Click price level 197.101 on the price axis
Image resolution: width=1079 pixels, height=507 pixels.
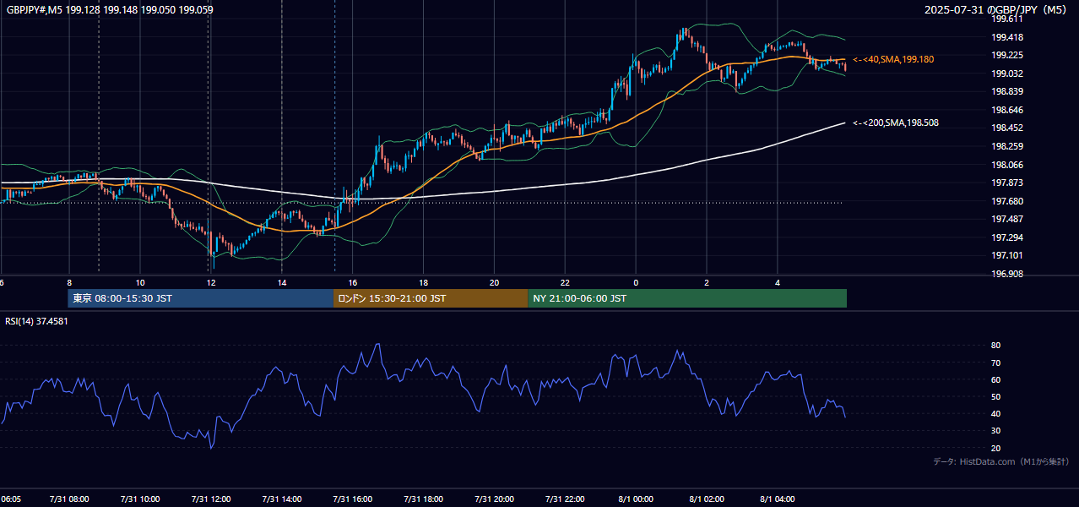click(1006, 255)
